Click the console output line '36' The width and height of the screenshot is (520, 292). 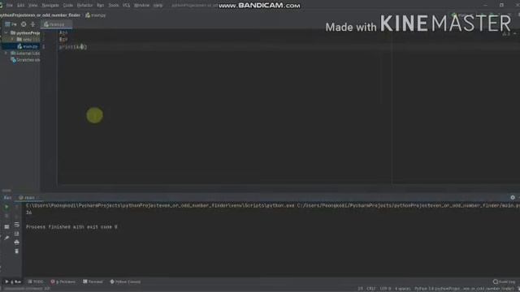(x=29, y=213)
